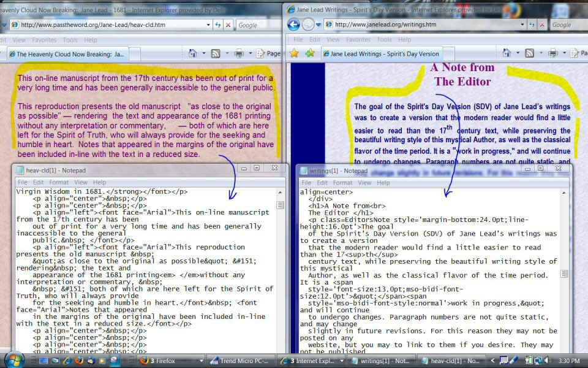Click scroll-up arrow in heav-cld[1] Notepad

[x=280, y=192]
